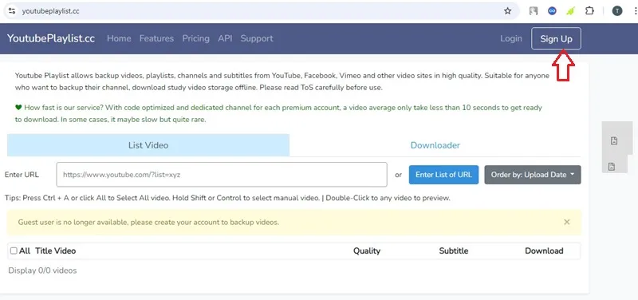Click the Enter List of URL button
This screenshot has height=300, width=638.
pyautogui.click(x=443, y=175)
